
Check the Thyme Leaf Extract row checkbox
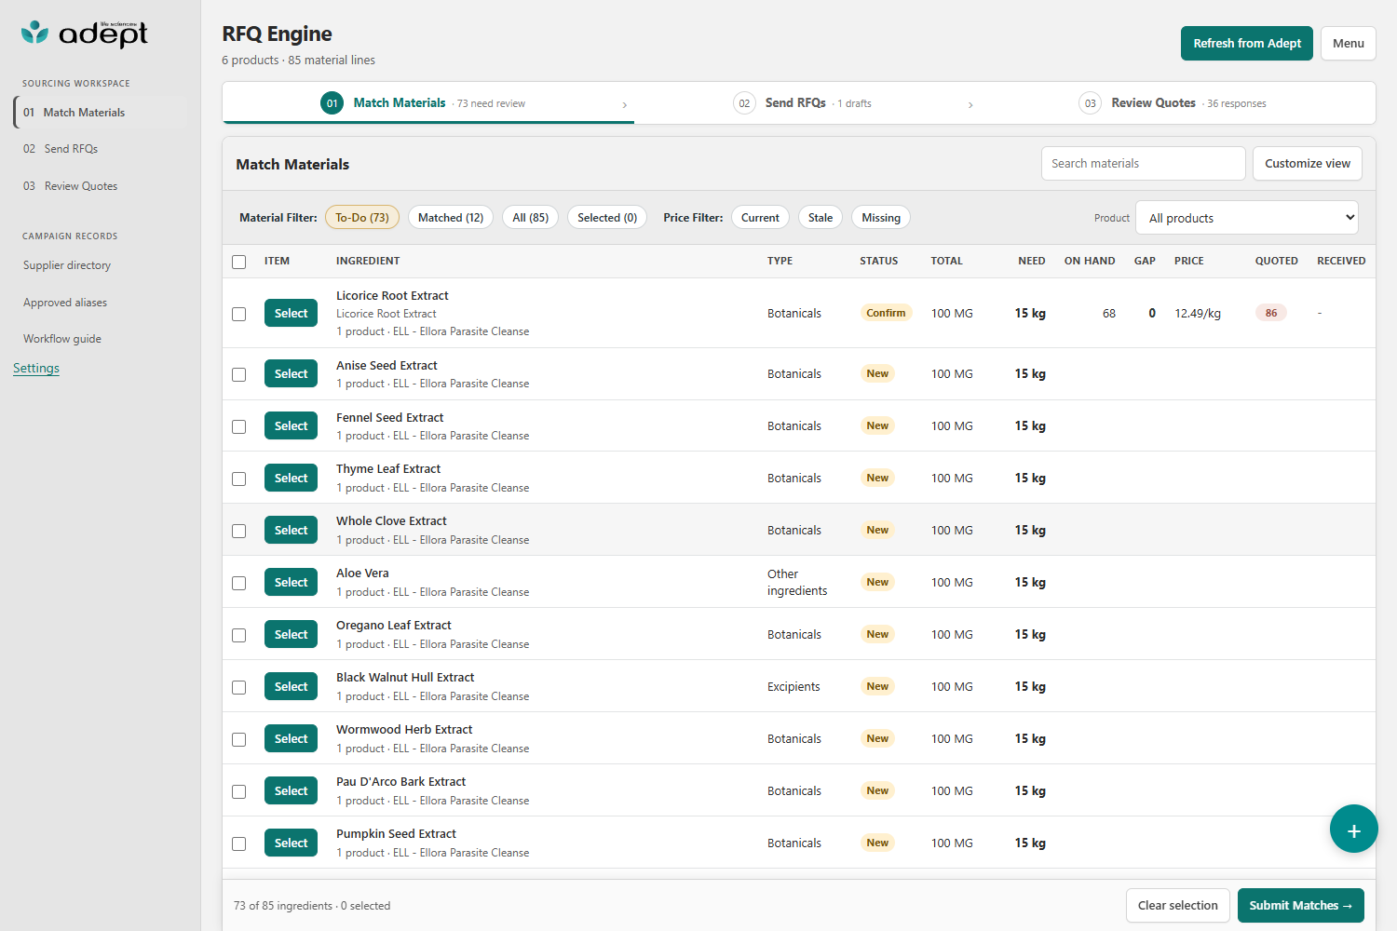click(239, 479)
